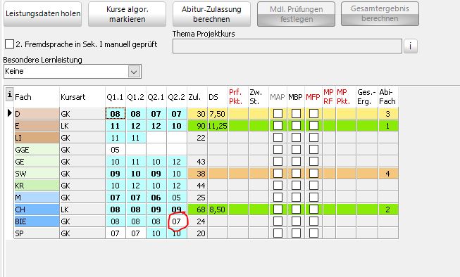Select the Q1.1 cell 05 in row GGE

pos(116,150)
